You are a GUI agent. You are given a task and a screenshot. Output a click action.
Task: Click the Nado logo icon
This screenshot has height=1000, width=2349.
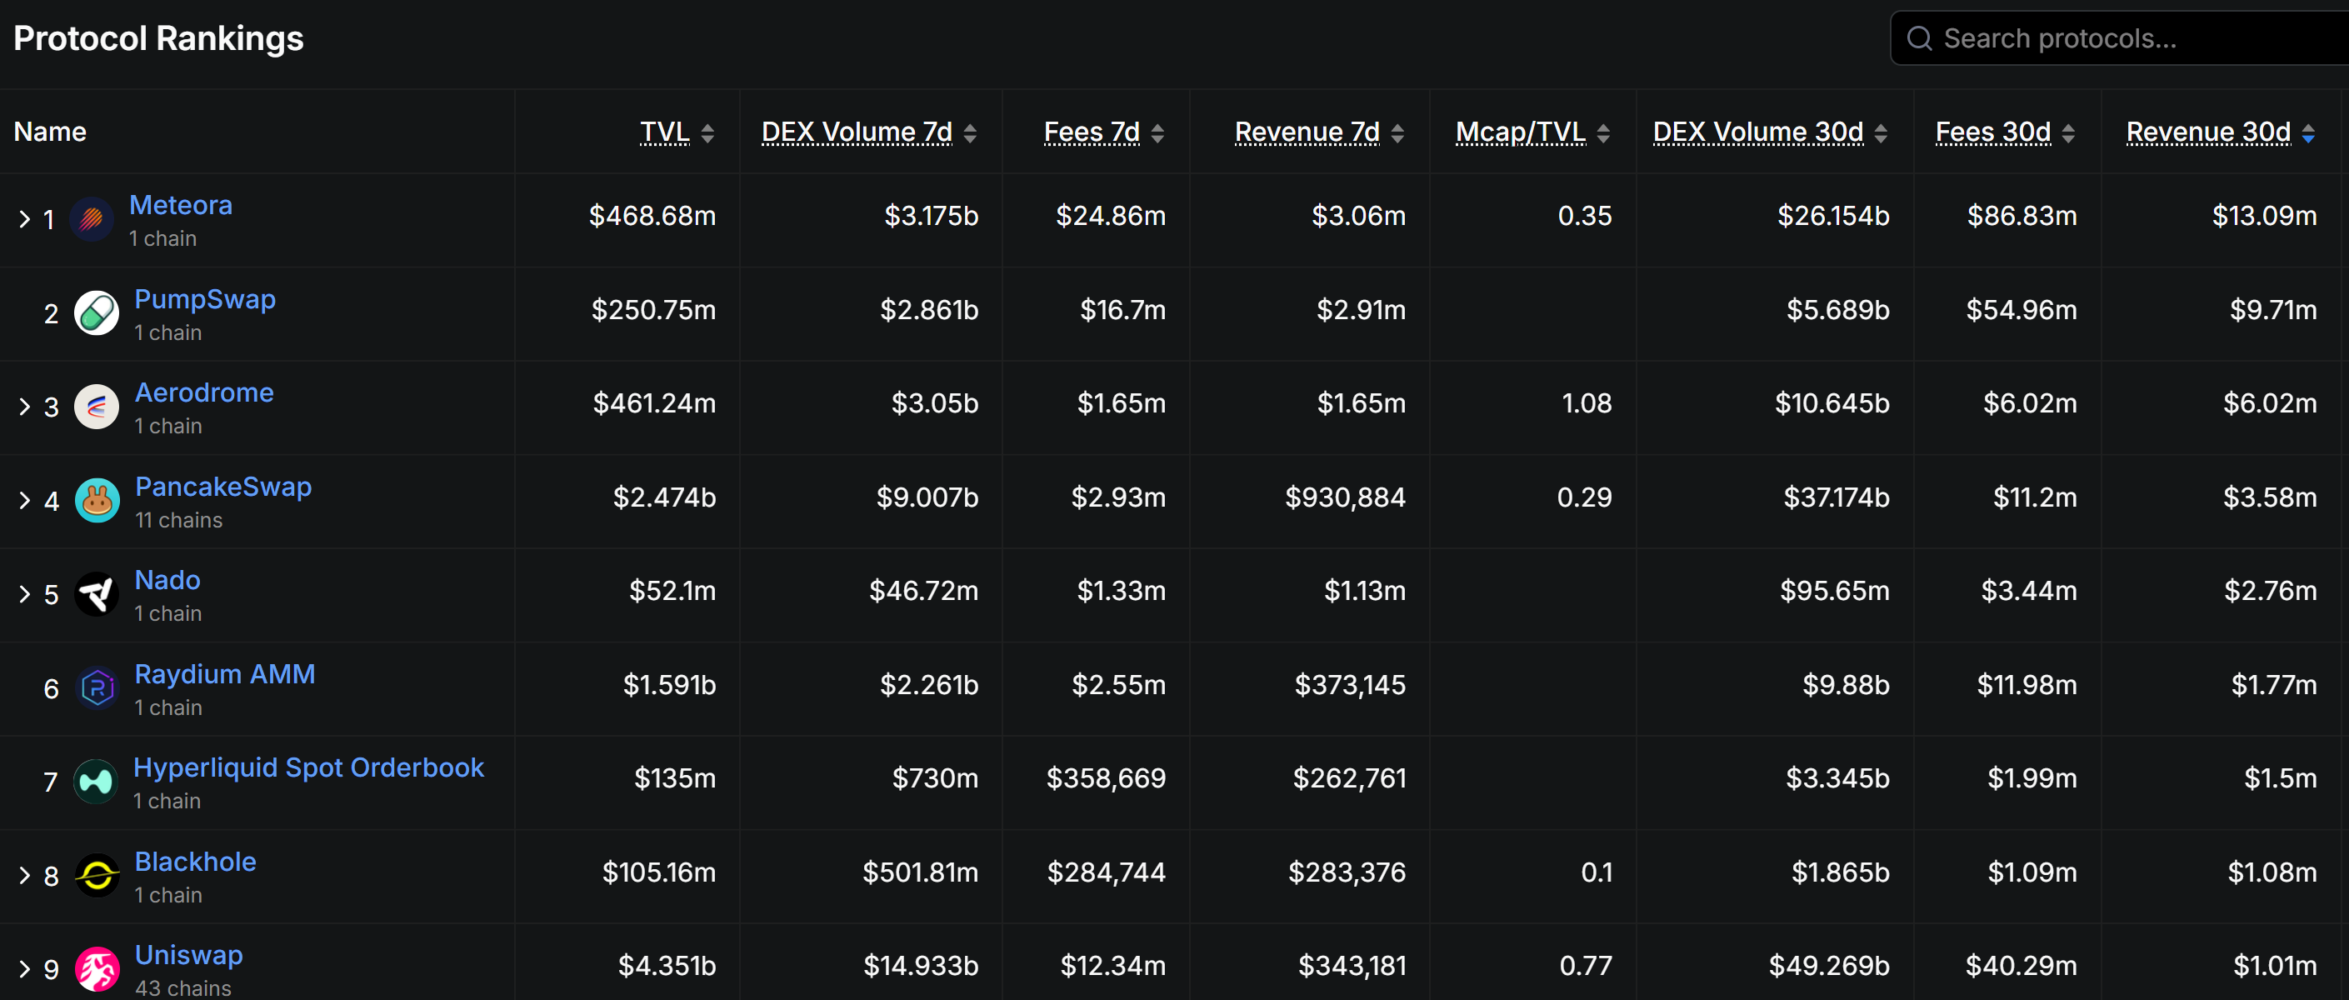click(97, 594)
